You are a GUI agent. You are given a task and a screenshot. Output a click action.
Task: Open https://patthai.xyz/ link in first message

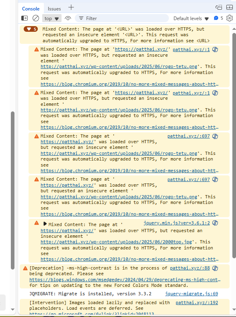pyautogui.click(x=142, y=49)
